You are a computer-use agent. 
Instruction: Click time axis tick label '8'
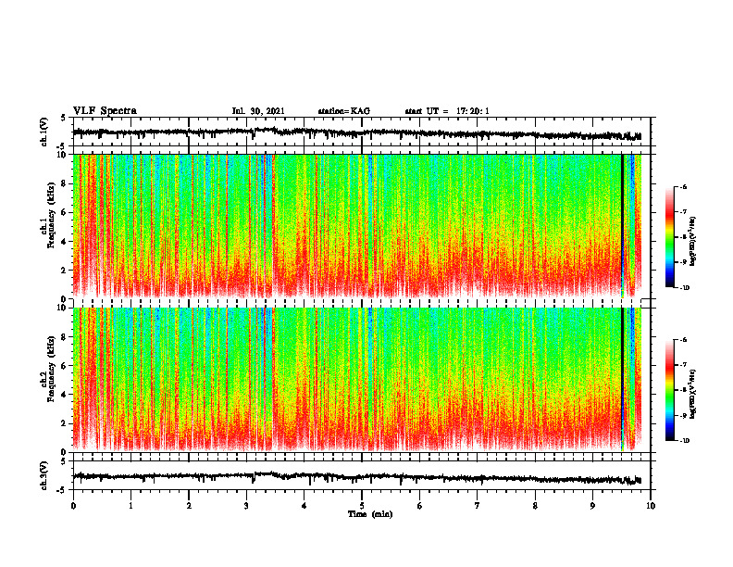(x=535, y=506)
